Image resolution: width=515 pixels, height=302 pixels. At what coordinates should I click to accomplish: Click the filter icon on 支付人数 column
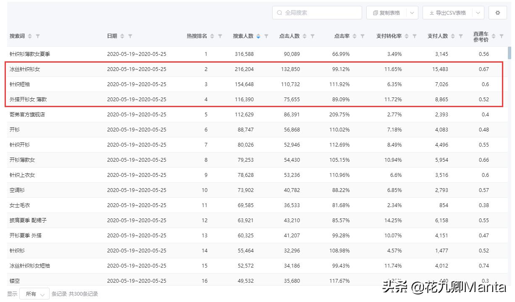coord(460,36)
